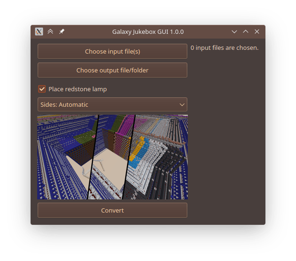
Task: Minimize the Galaxy Jukebox window
Action: coord(234,32)
